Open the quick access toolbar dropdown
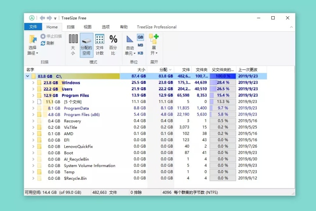Image resolution: width=316 pixels, height=211 pixels. (55, 18)
